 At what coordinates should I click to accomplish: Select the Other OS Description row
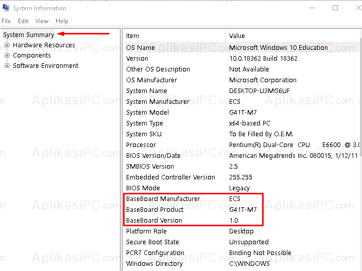[x=242, y=69]
